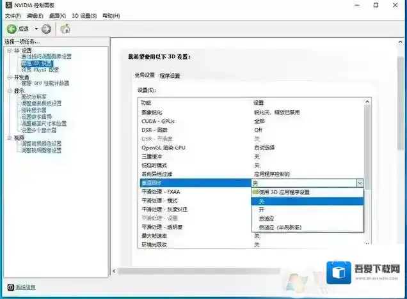Select the 三重缓冲 setting row

pyautogui.click(x=251, y=157)
